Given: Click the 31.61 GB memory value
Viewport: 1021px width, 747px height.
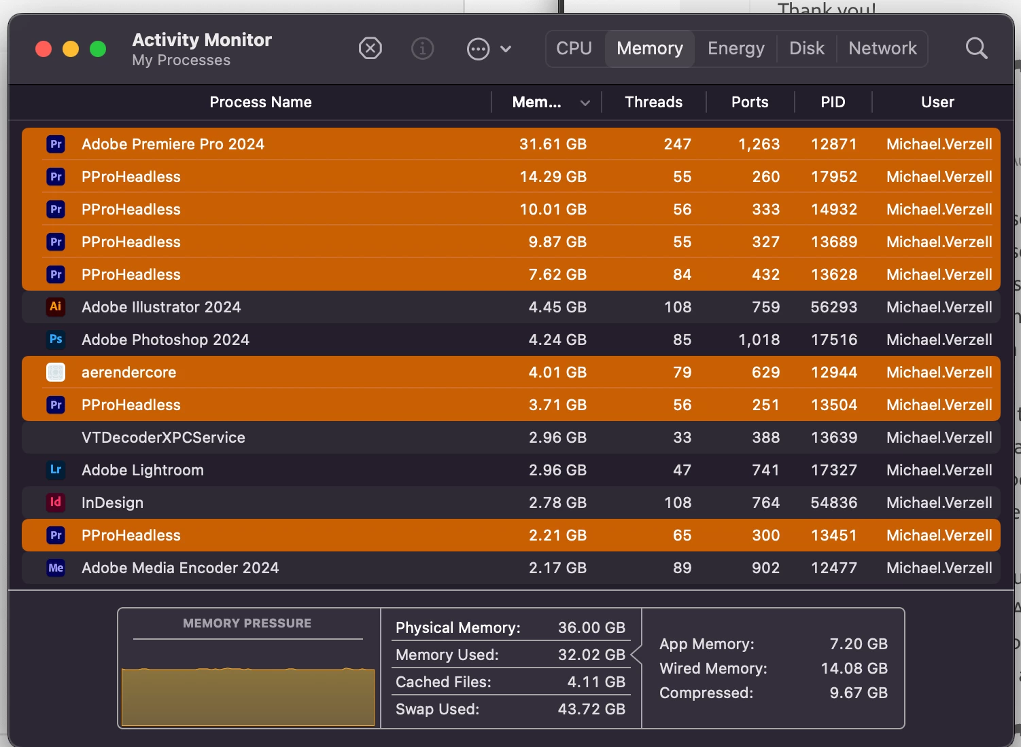Looking at the screenshot, I should [553, 144].
